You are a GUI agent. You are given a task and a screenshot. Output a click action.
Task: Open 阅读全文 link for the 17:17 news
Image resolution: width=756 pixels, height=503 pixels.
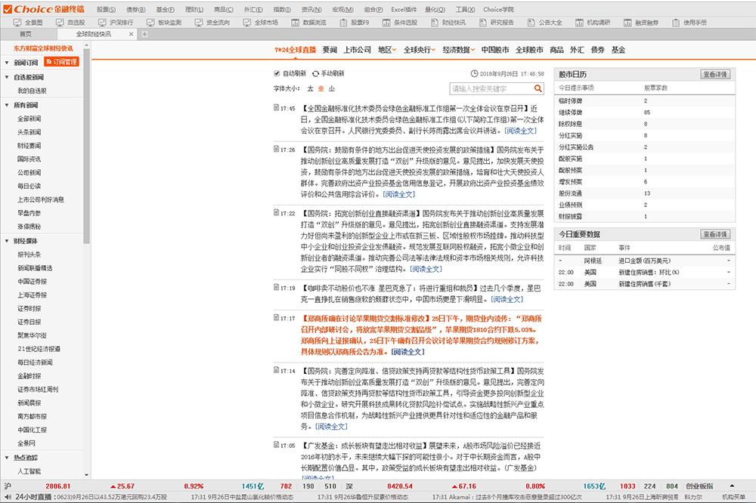click(x=408, y=352)
